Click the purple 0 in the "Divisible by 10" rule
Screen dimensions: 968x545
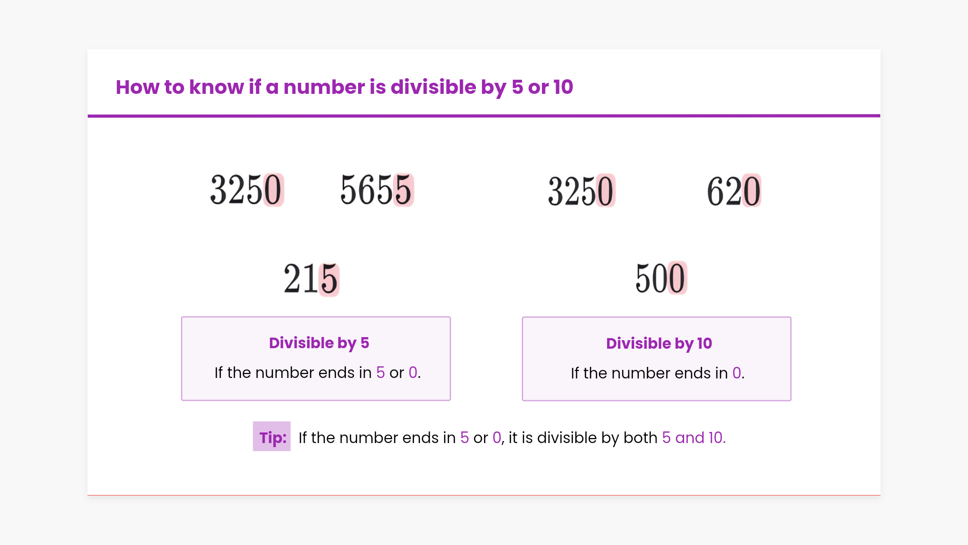coord(737,373)
